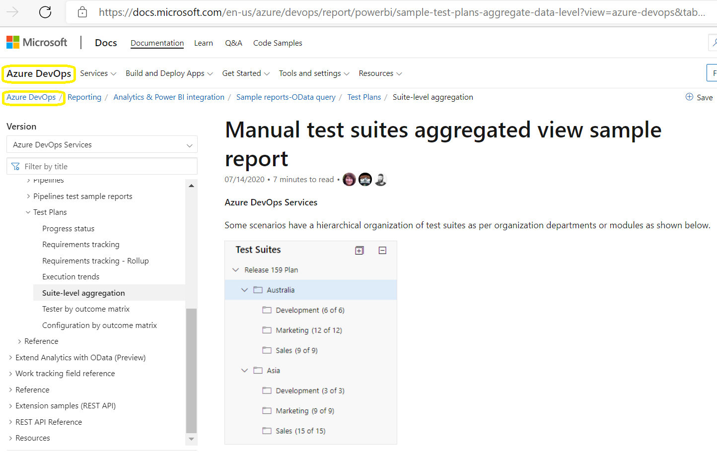Click the collapse-all icon in Test Suites panel
The width and height of the screenshot is (717, 454).
click(x=382, y=250)
